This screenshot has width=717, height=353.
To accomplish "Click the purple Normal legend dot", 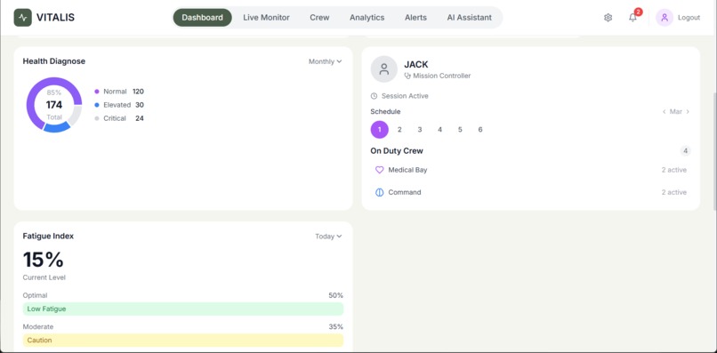I will tap(96, 92).
